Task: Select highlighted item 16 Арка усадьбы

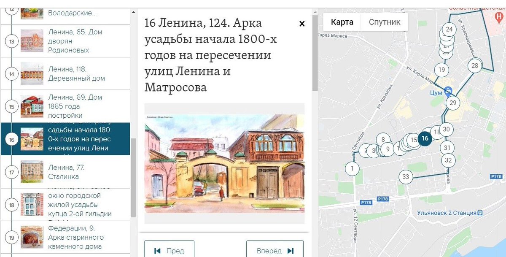Action: coord(65,139)
